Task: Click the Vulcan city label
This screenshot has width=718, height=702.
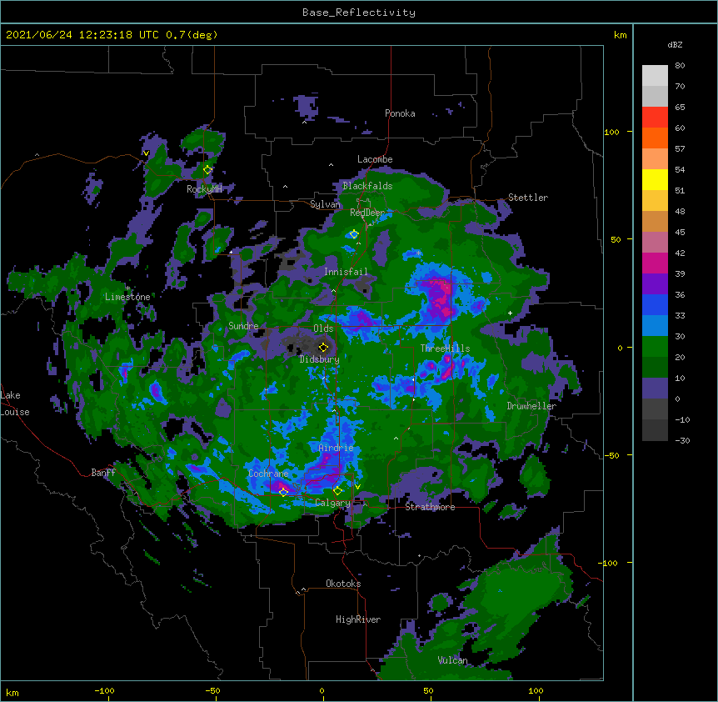Action: 452,660
